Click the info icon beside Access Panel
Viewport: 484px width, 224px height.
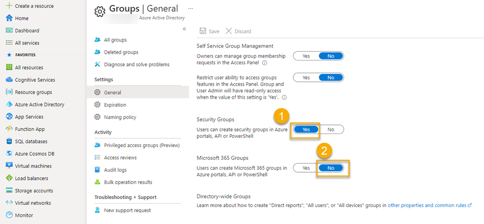265,63
